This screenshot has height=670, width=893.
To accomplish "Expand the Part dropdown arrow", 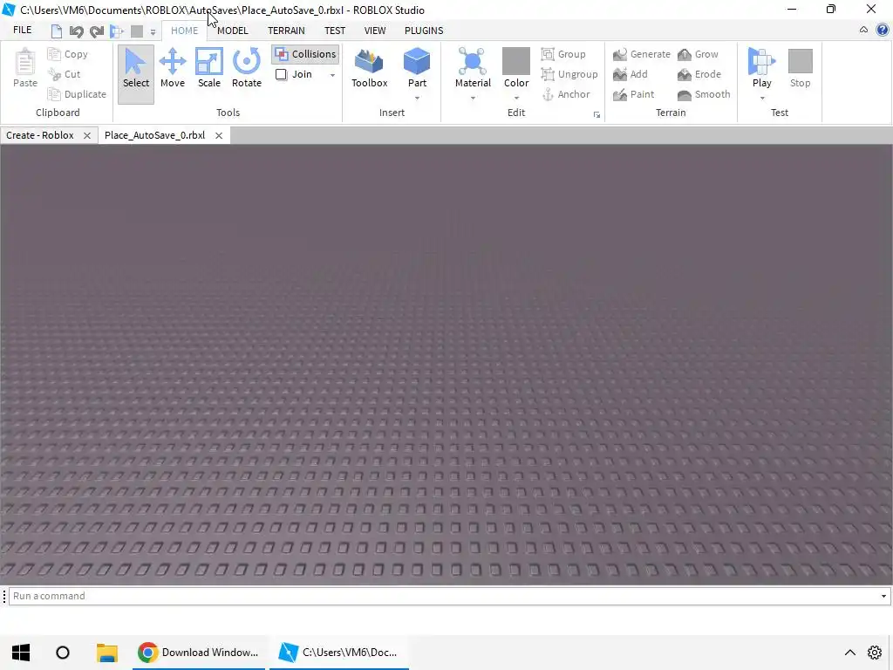I will click(417, 99).
